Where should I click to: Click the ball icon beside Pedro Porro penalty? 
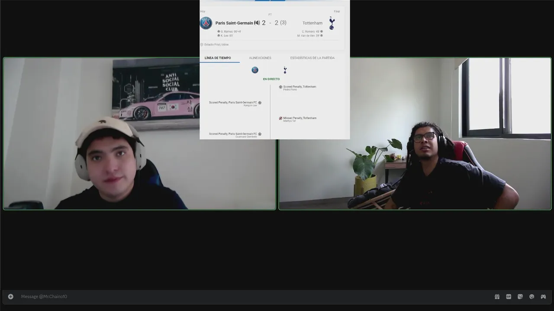point(280,87)
